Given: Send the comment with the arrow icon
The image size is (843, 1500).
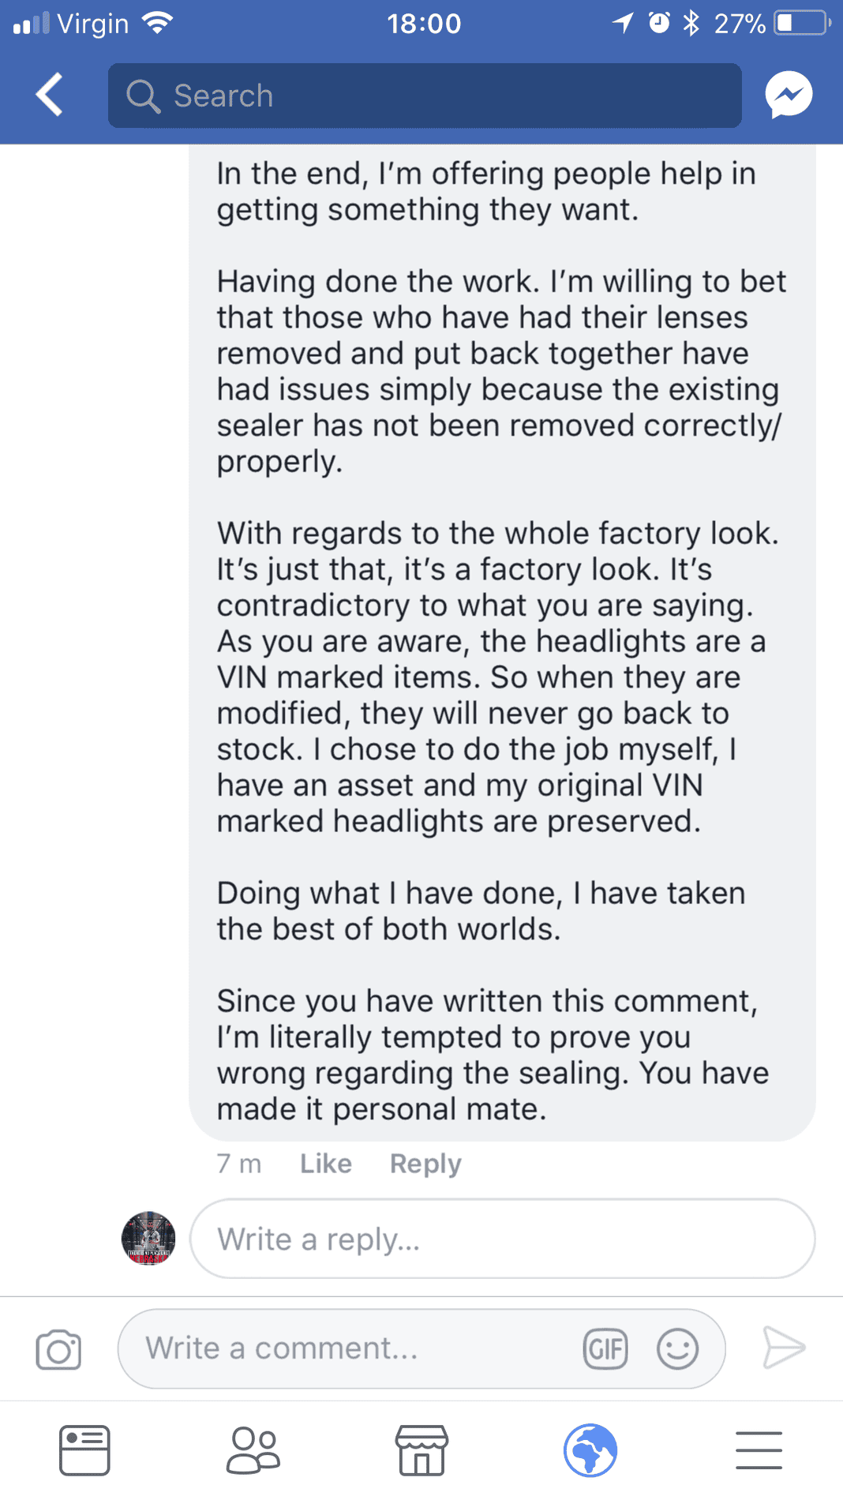Looking at the screenshot, I should point(784,1347).
